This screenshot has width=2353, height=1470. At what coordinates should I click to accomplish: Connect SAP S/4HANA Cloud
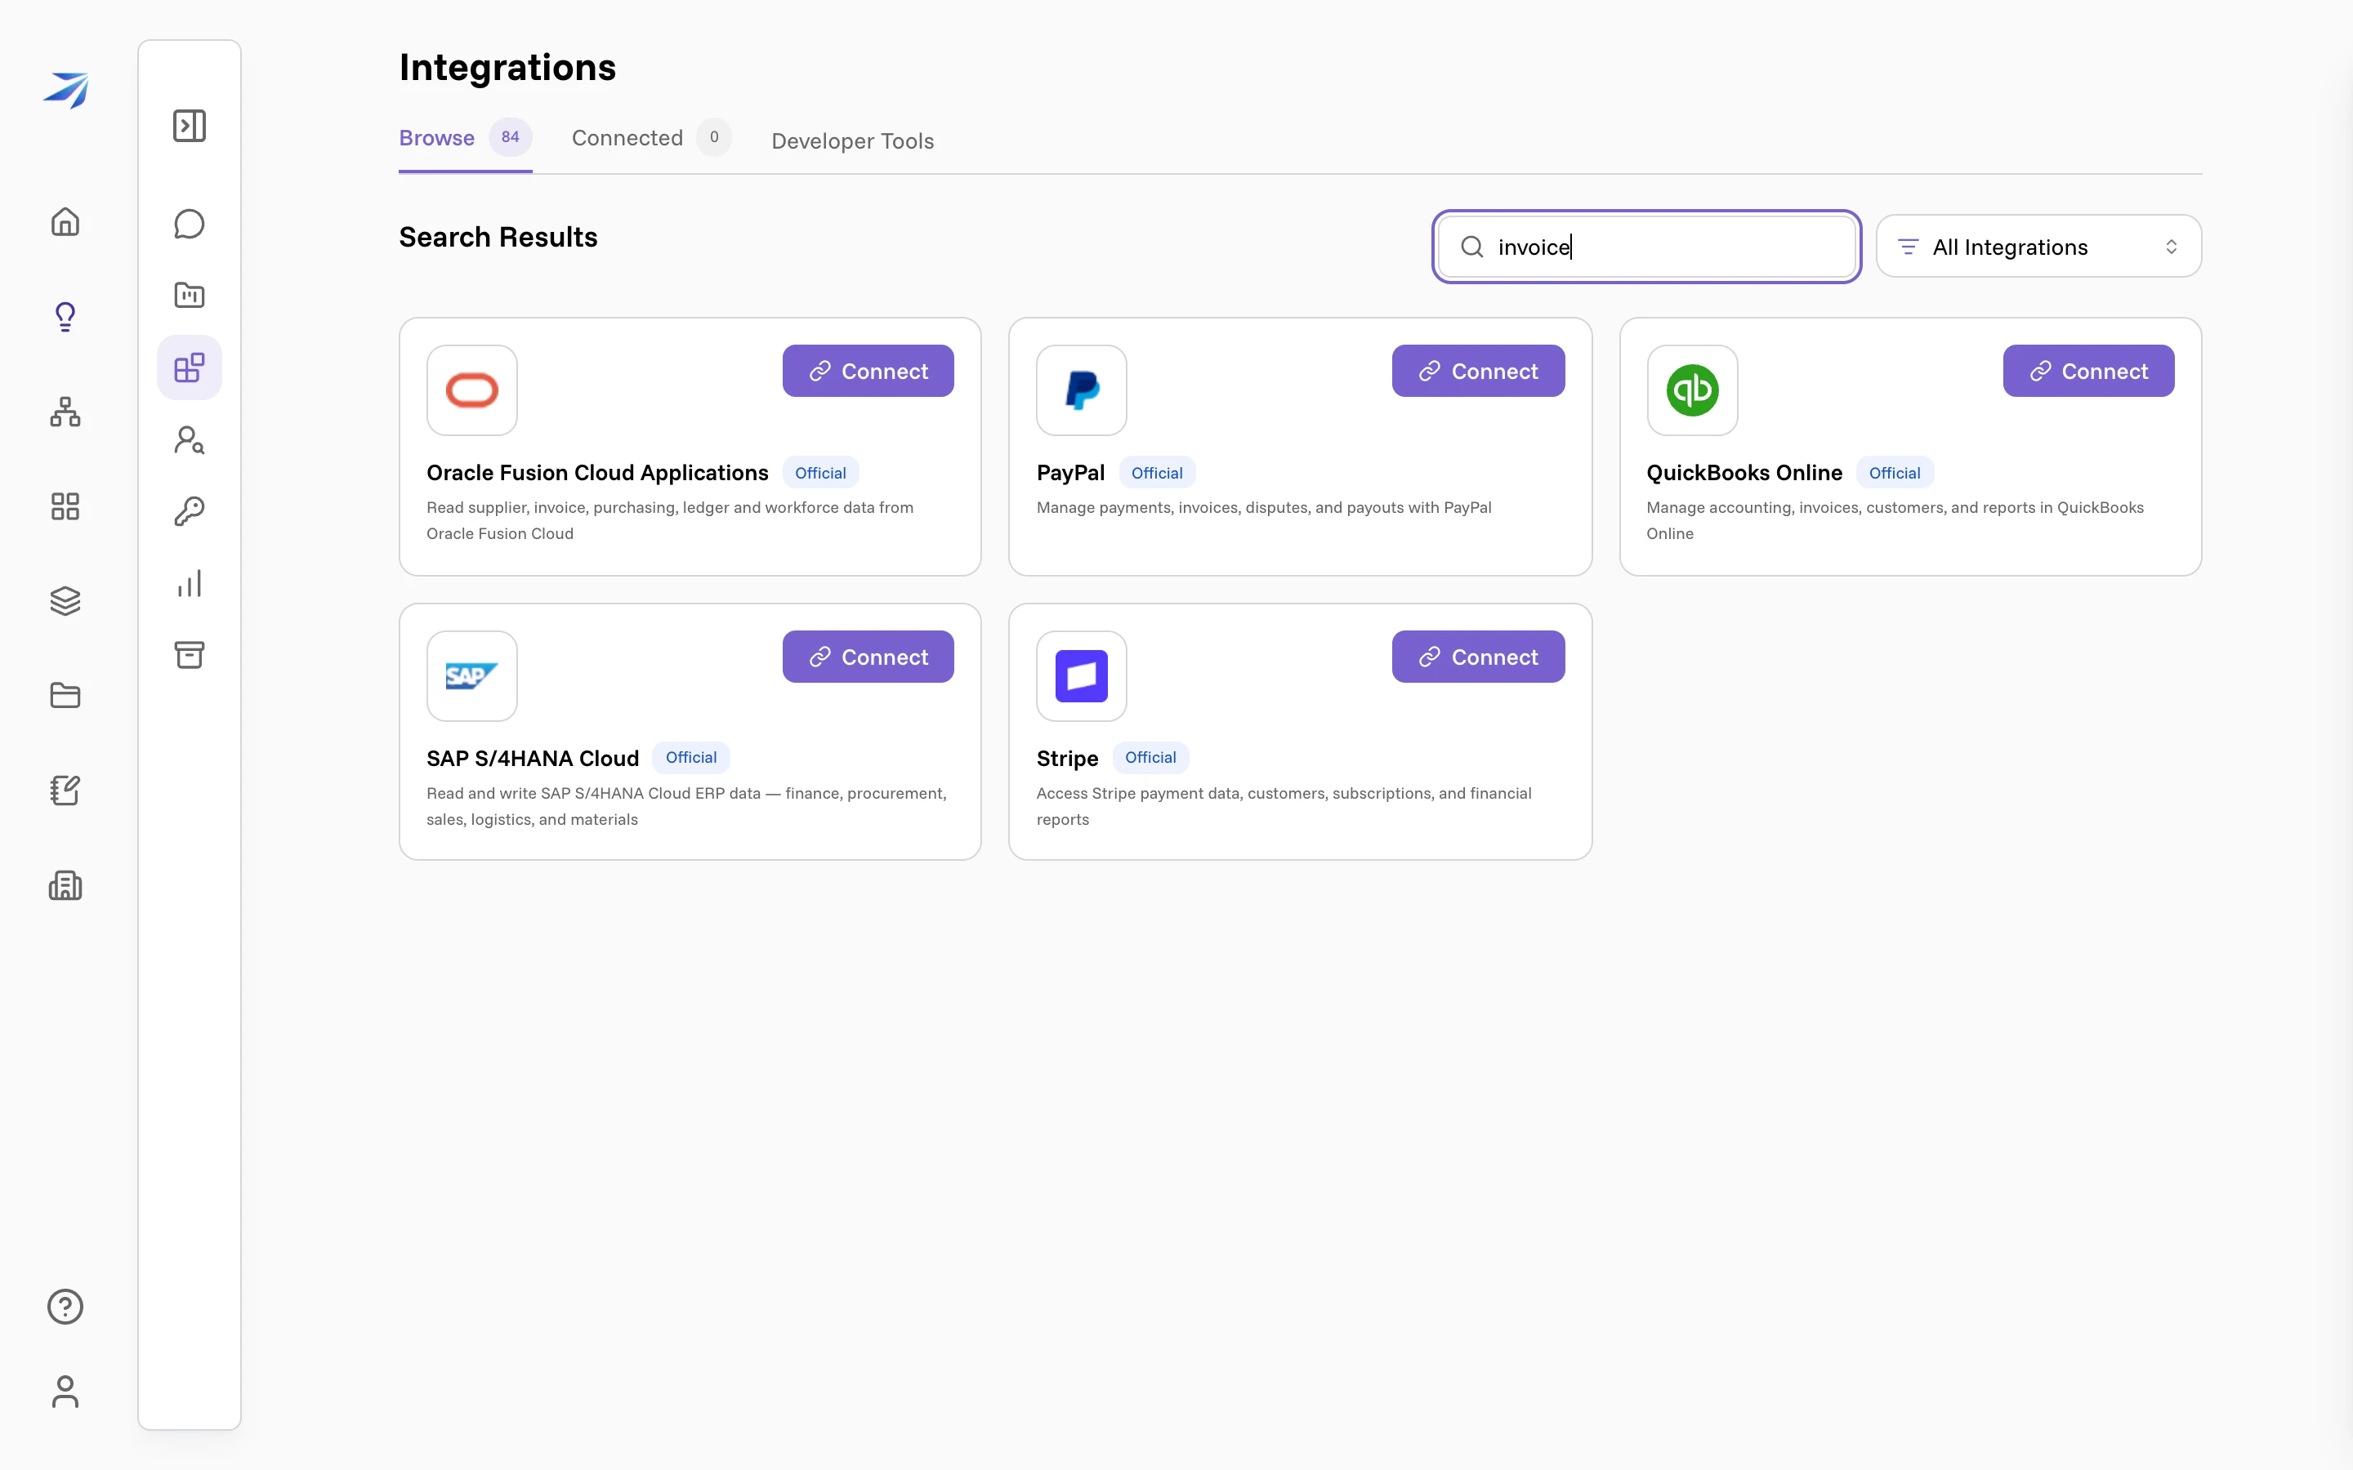tap(868, 657)
